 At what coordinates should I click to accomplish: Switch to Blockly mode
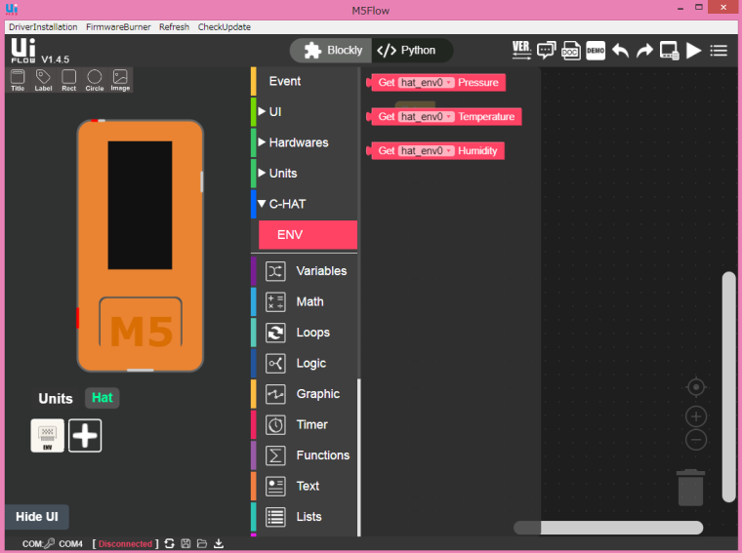click(x=333, y=50)
